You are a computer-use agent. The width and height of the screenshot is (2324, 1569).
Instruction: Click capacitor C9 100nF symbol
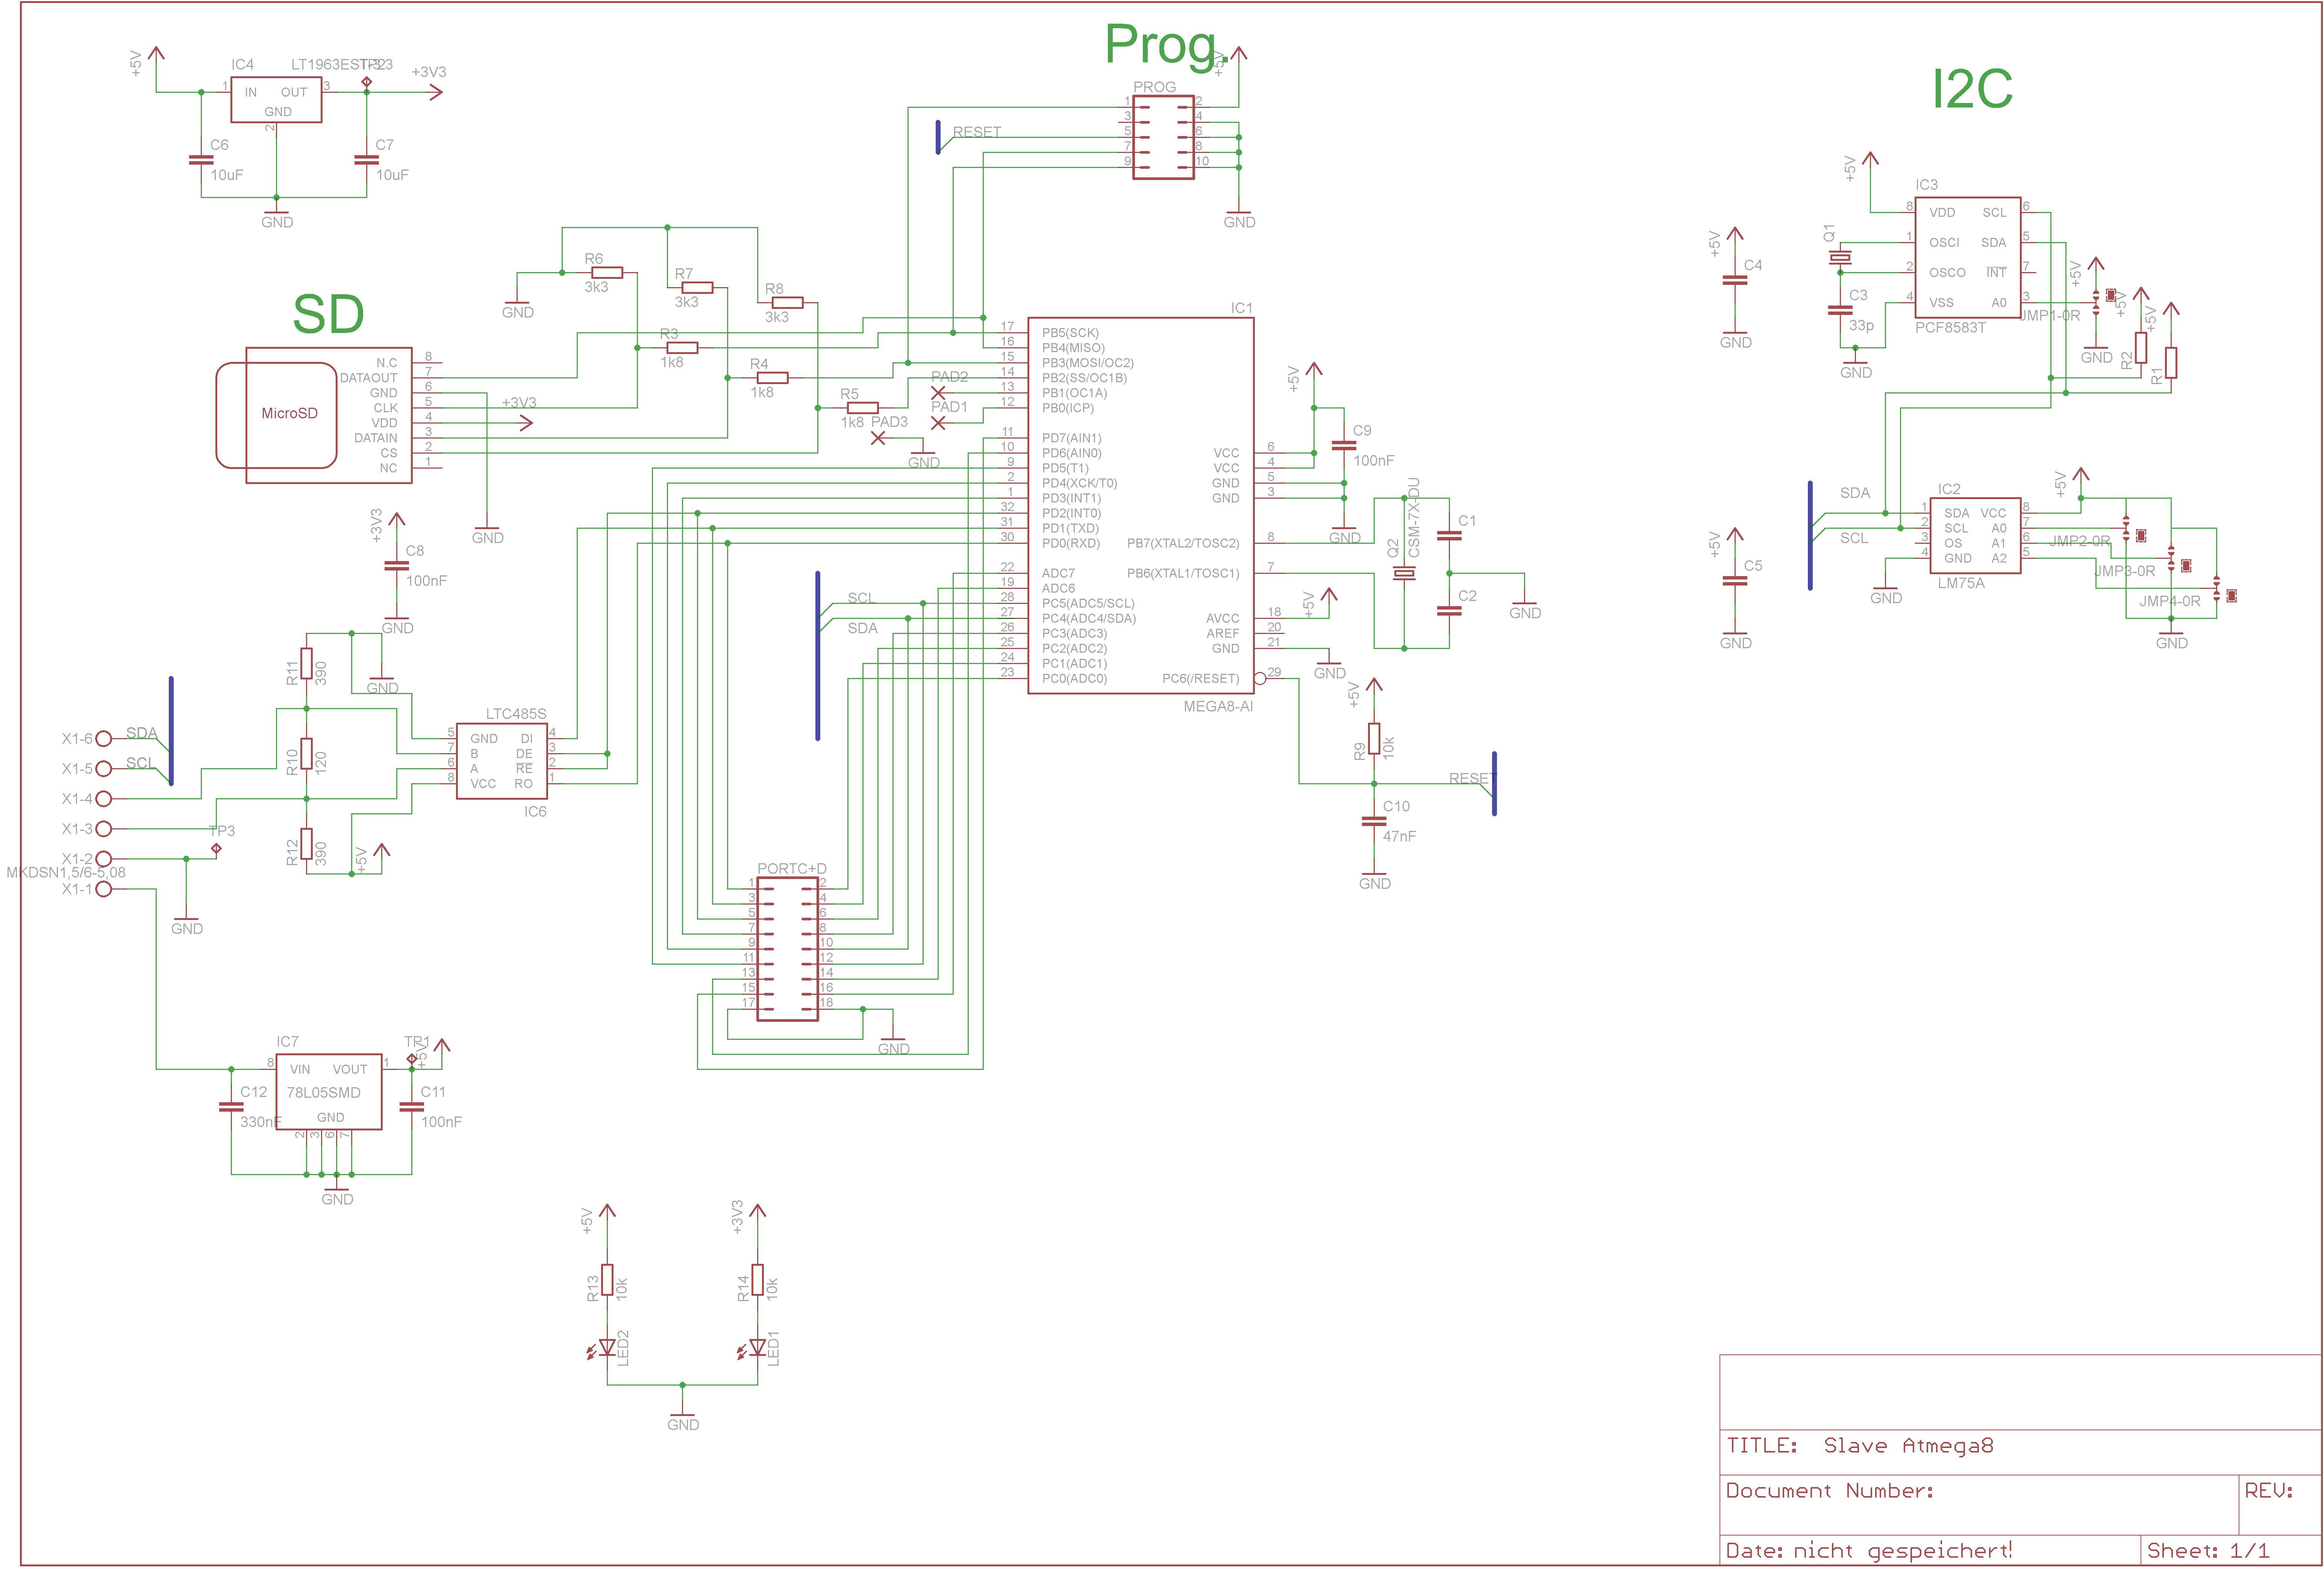point(1344,446)
